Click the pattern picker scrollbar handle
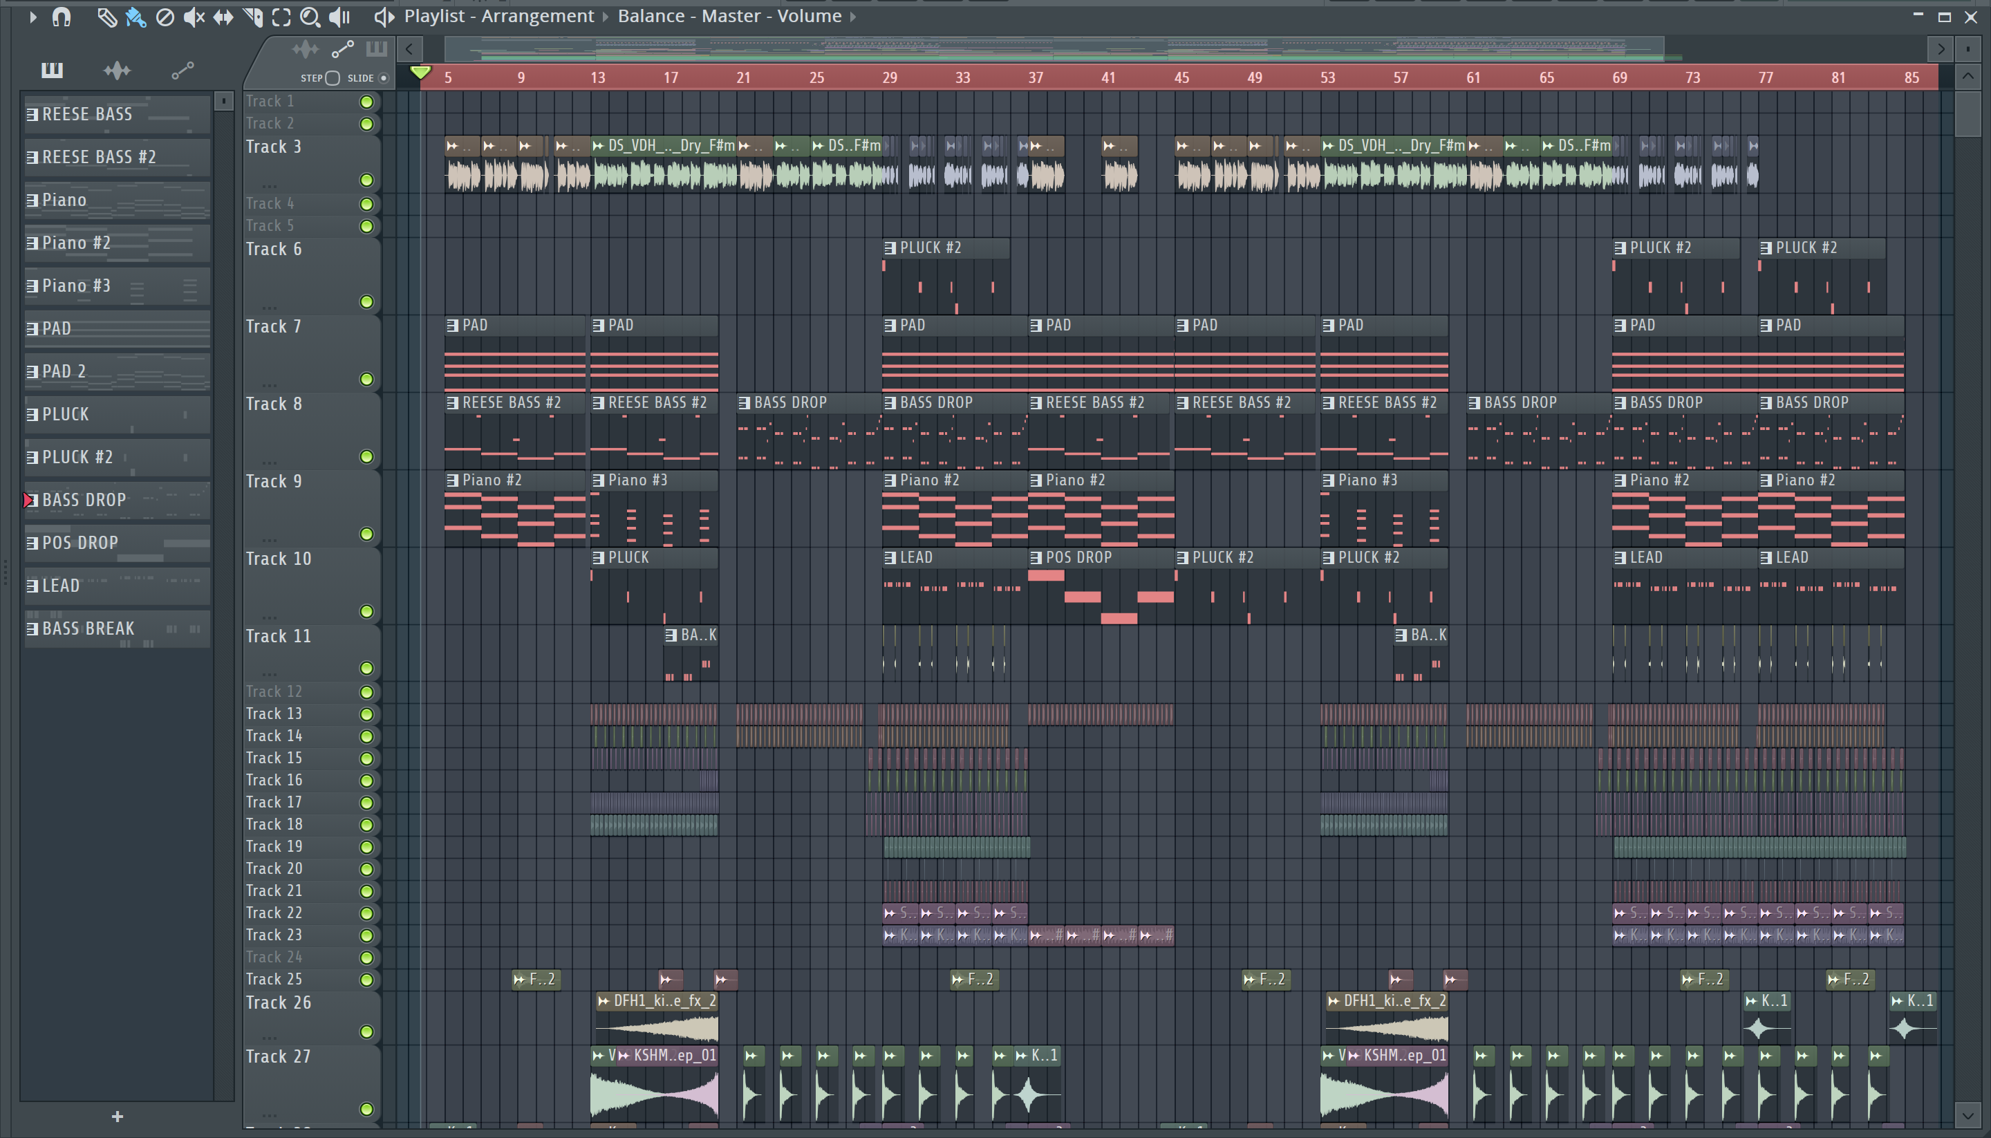The width and height of the screenshot is (1991, 1138). click(x=224, y=101)
